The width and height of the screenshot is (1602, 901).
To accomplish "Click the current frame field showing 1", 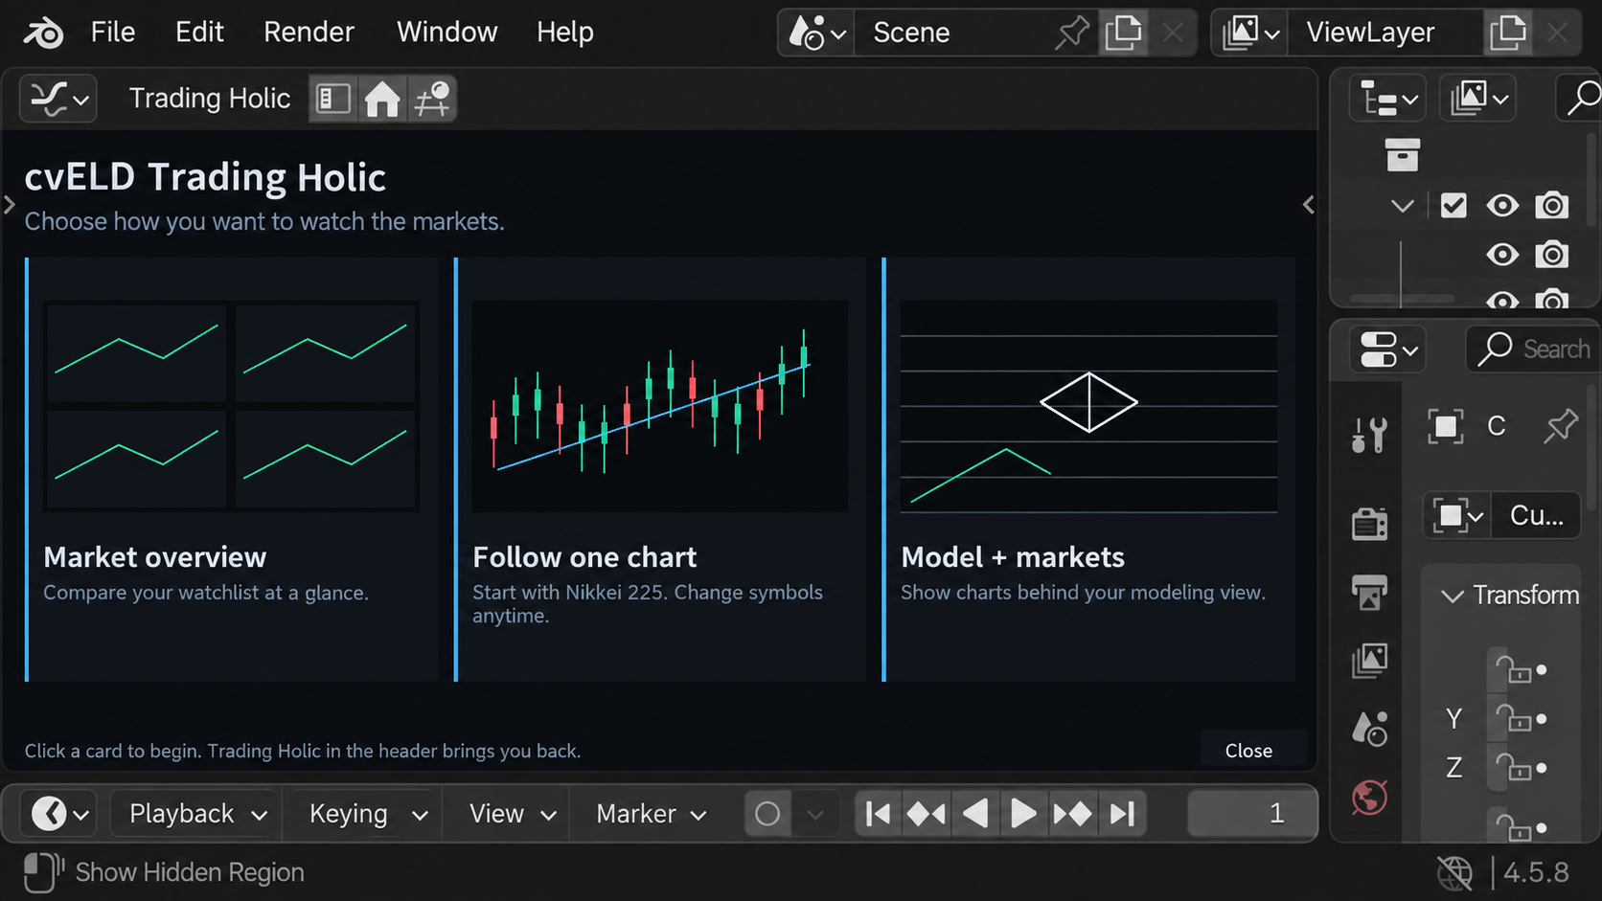I will (x=1251, y=814).
